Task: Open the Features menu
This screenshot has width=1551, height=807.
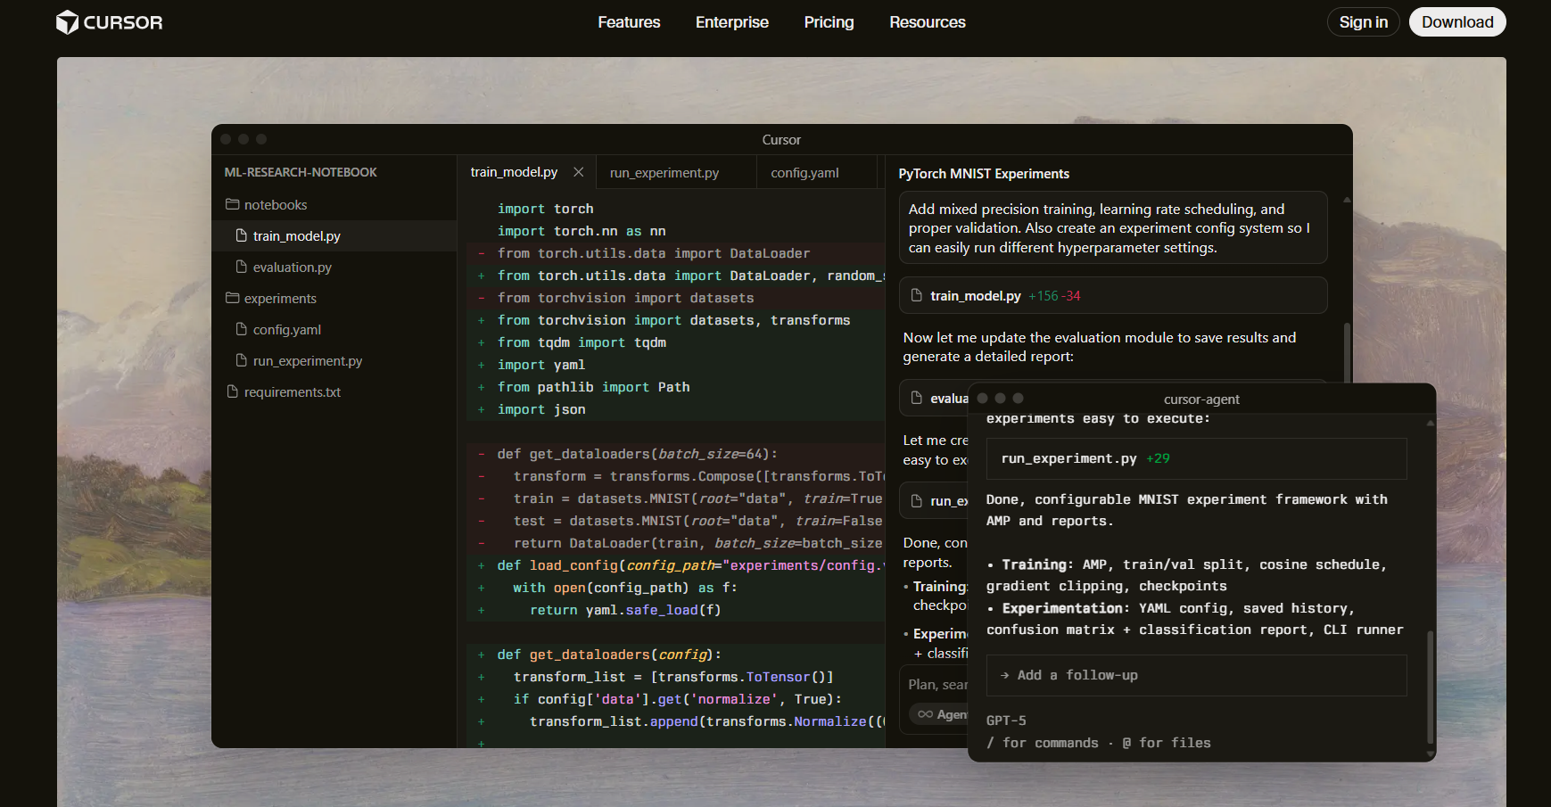Action: pyautogui.click(x=629, y=22)
